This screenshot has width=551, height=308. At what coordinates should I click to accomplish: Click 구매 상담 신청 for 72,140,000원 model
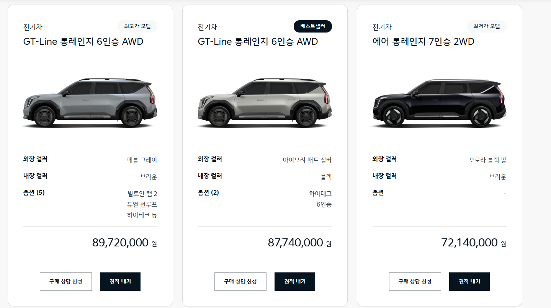(x=415, y=282)
